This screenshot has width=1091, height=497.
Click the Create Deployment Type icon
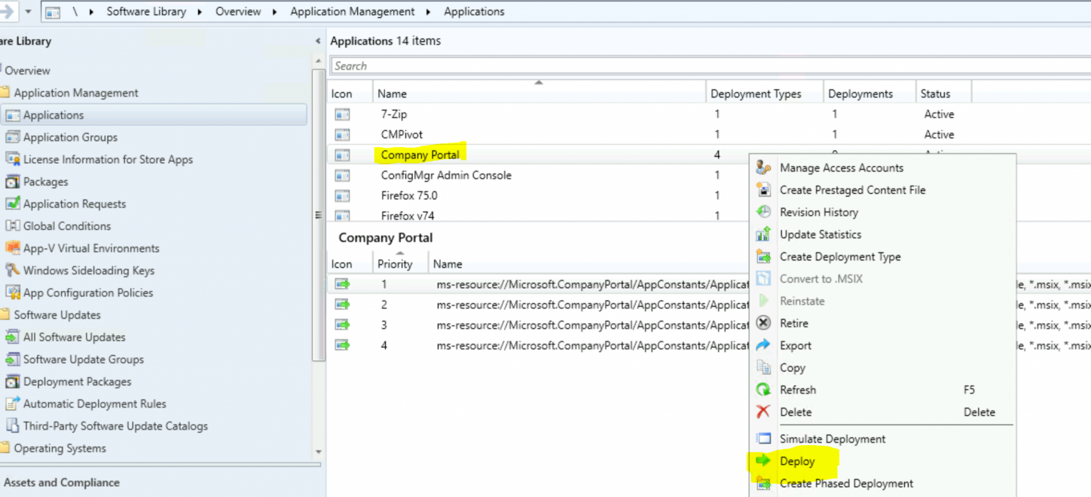[764, 256]
